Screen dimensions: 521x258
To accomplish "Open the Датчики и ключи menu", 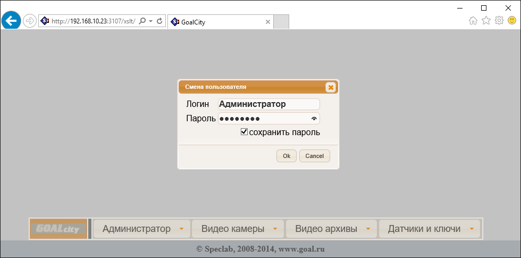I will point(430,229).
